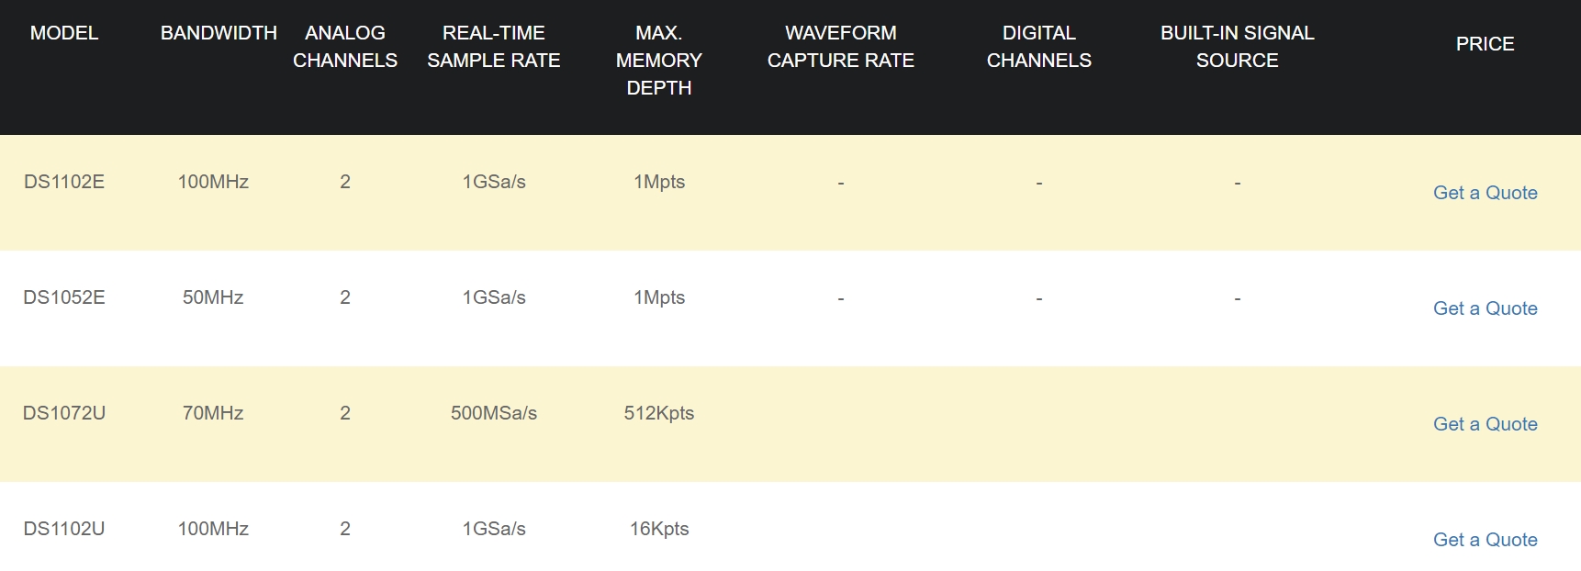The image size is (1581, 571).
Task: Click the 16Kpts memory depth cell
Action: point(659,529)
